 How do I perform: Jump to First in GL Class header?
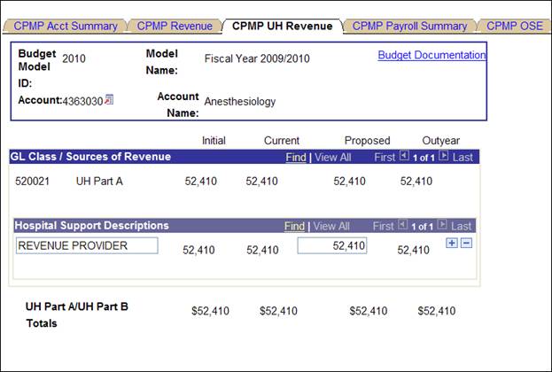click(383, 157)
